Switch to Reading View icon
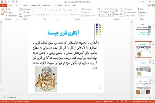The width and height of the screenshot is (155, 103). pos(126,101)
